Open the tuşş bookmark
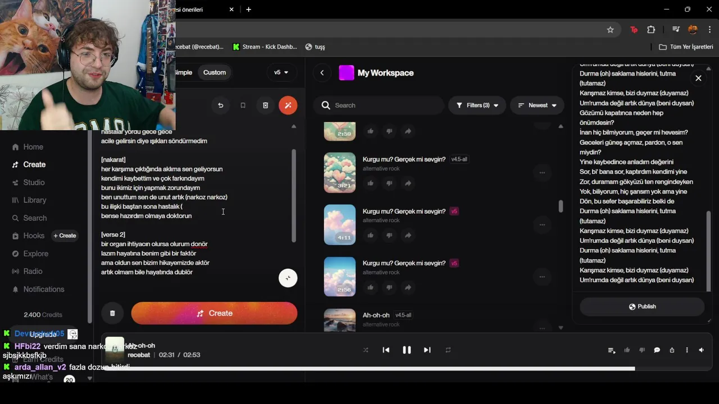This screenshot has height=404, width=719. click(x=315, y=47)
